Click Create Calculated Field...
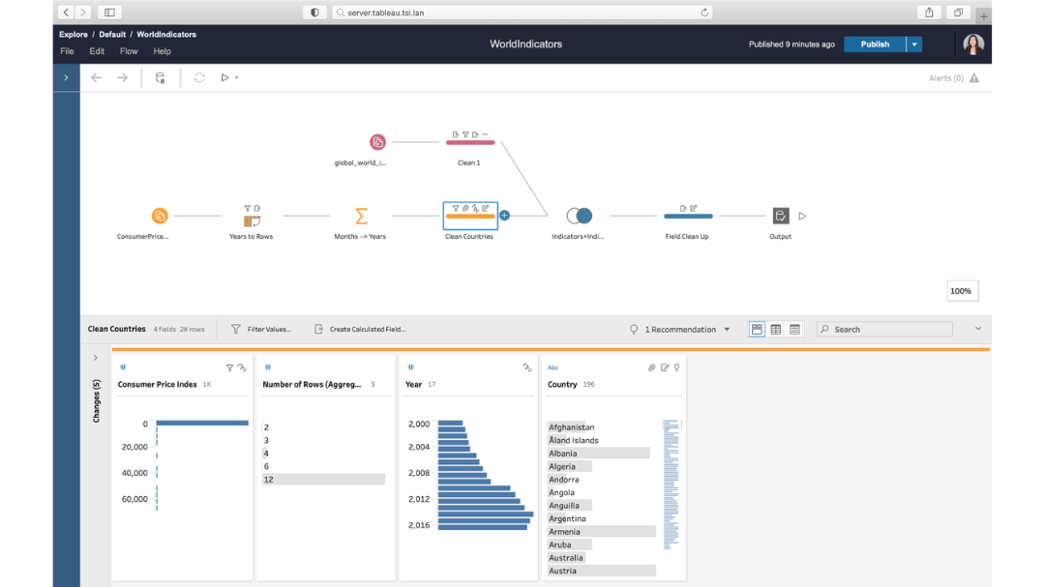Viewport: 1045px width, 587px height. [x=360, y=329]
